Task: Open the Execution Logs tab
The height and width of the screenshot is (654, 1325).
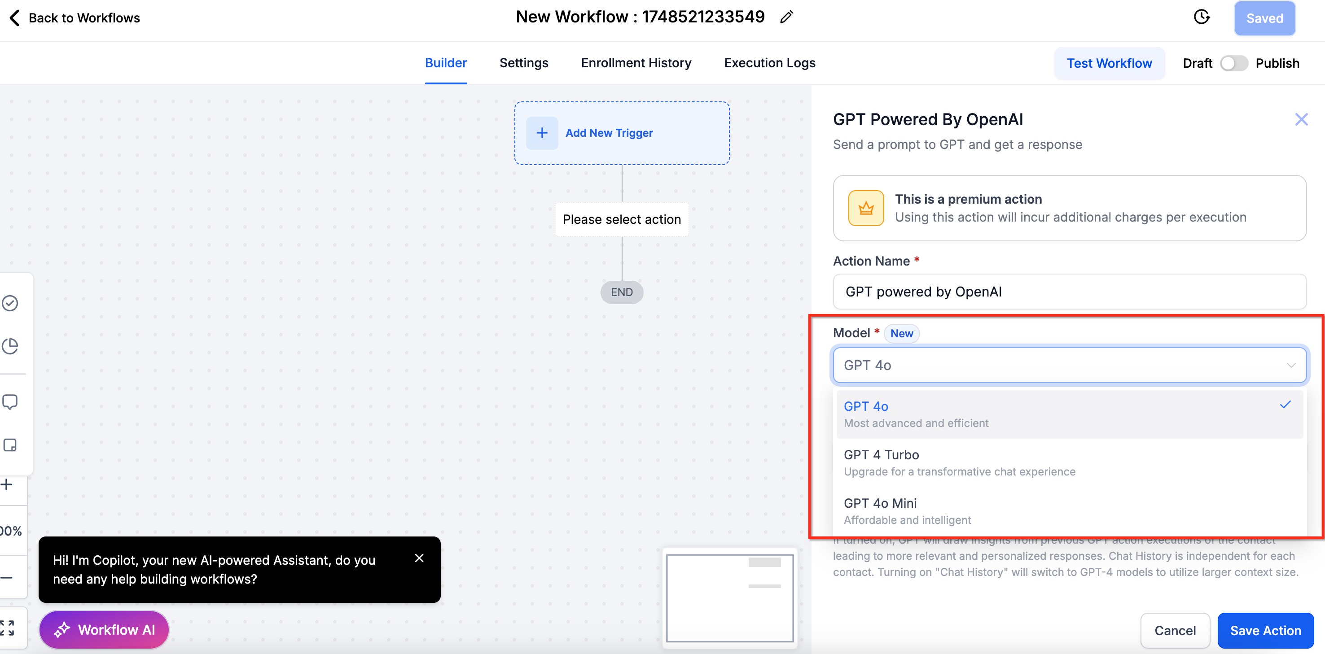Action: 769,63
